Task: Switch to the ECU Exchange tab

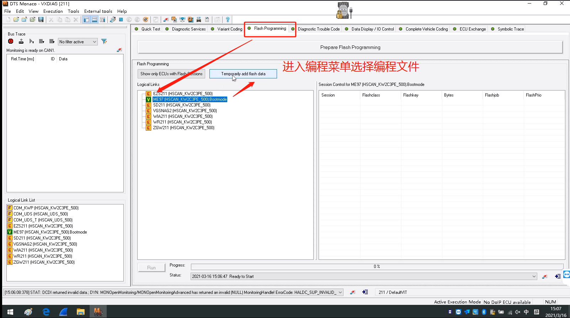Action: [469, 29]
